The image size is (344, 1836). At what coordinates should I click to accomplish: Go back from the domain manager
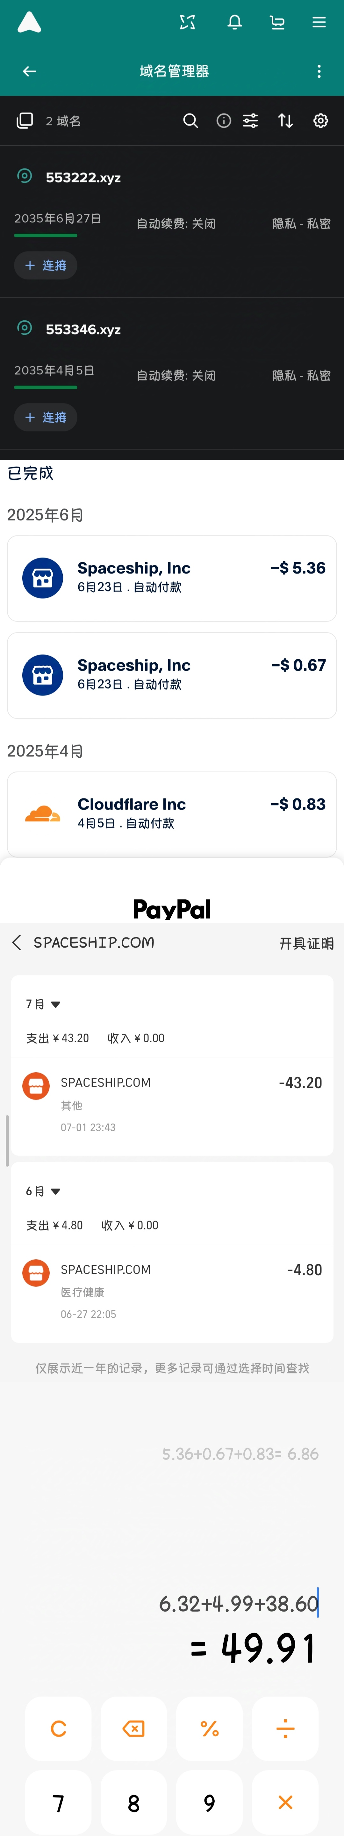(29, 71)
